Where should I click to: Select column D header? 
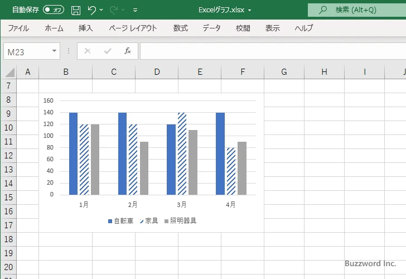pyautogui.click(x=157, y=72)
